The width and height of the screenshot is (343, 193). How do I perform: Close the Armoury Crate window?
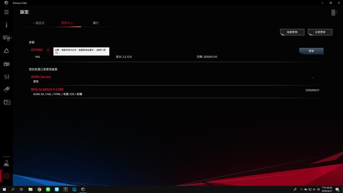click(339, 3)
